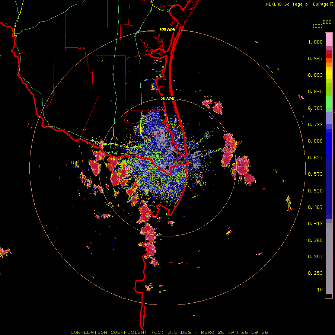The height and width of the screenshot is (335, 335).
Task: Select the 0.627 colorbar value
Action: point(315,158)
